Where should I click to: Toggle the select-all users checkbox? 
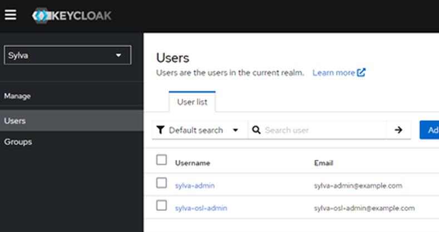click(161, 160)
